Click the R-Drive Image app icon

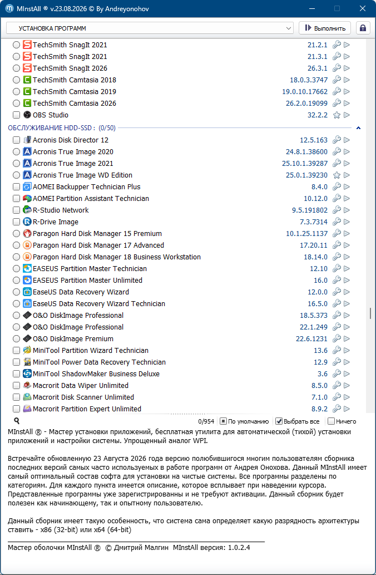point(27,222)
